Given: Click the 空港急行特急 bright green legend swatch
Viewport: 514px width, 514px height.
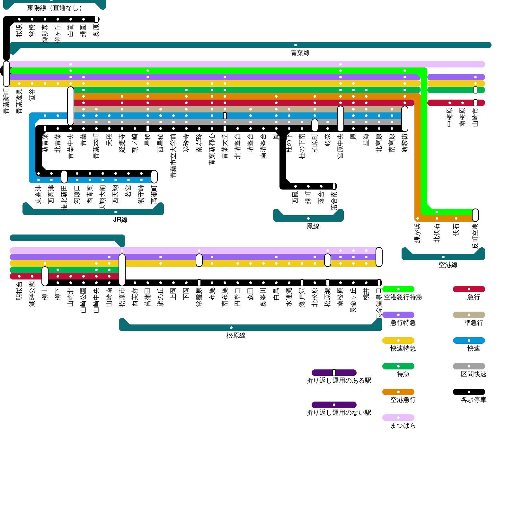Looking at the screenshot, I should [398, 289].
